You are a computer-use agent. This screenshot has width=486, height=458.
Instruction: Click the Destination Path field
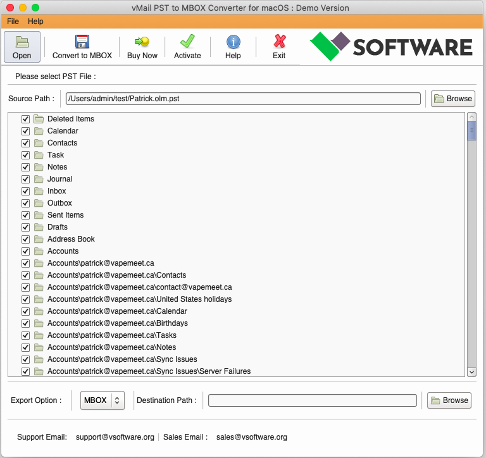(313, 400)
